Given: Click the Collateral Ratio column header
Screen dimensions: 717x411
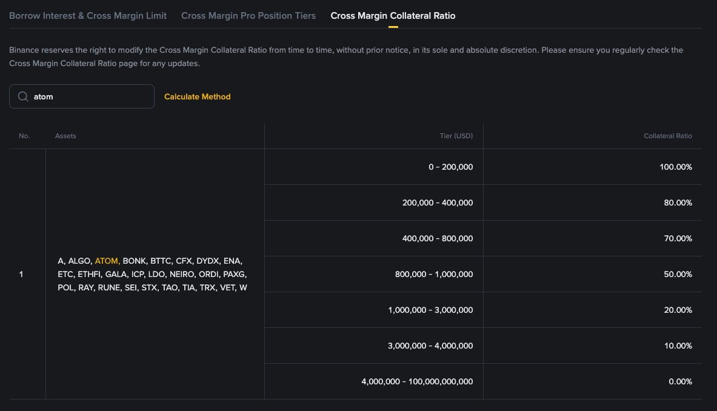Looking at the screenshot, I should click(x=667, y=136).
